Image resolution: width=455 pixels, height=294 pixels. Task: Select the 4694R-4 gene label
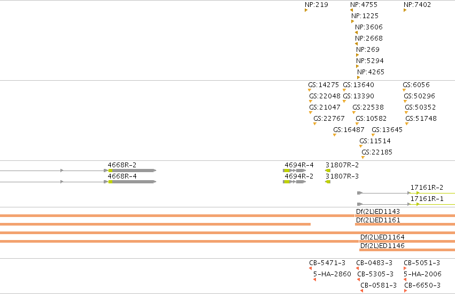pos(299,165)
